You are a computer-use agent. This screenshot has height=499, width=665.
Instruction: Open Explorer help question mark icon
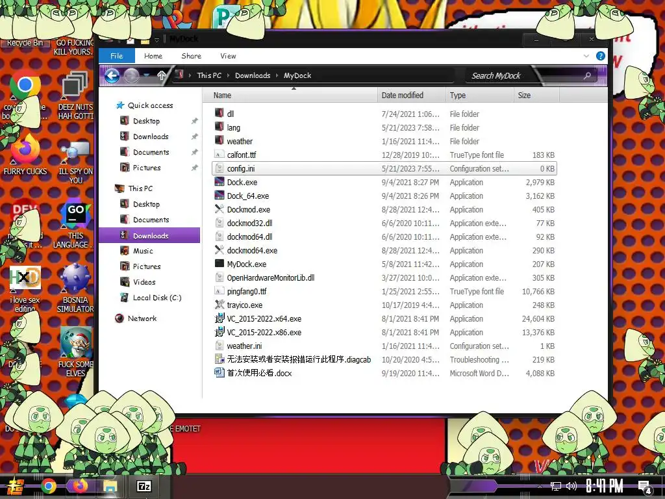pos(601,56)
